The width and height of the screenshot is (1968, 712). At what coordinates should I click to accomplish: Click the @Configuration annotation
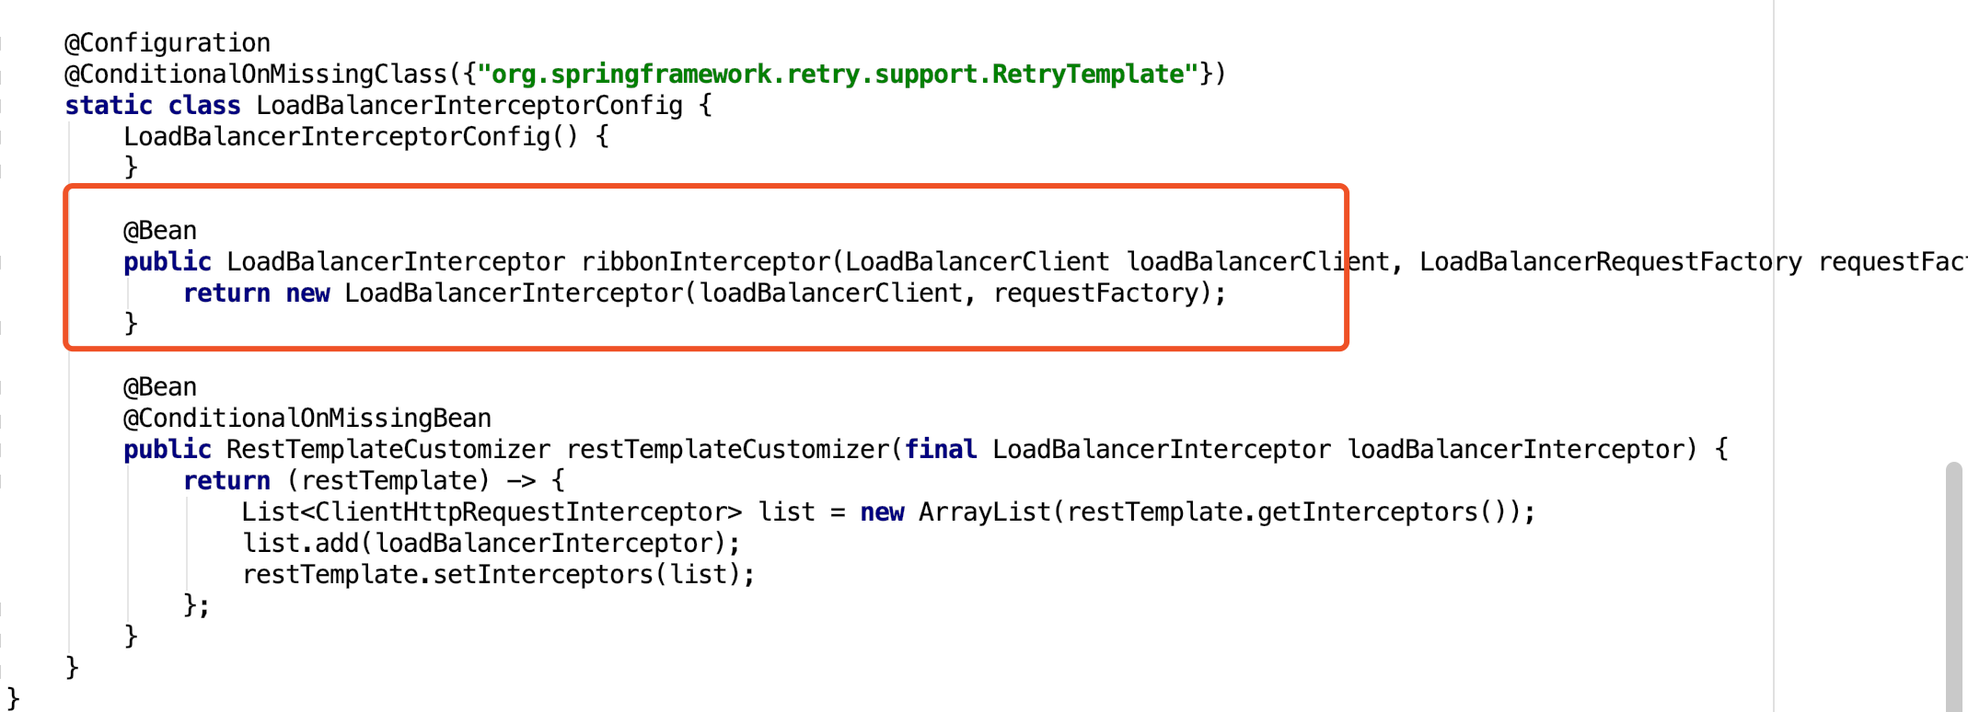(168, 43)
